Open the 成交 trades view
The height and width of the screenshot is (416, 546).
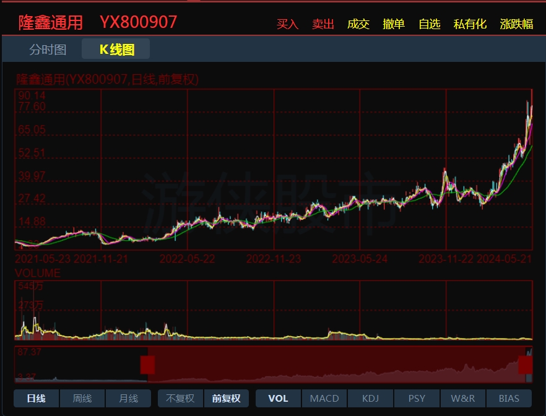pyautogui.click(x=358, y=24)
